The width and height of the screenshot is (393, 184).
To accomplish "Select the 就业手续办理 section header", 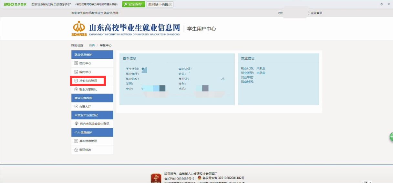I will coord(92,98).
